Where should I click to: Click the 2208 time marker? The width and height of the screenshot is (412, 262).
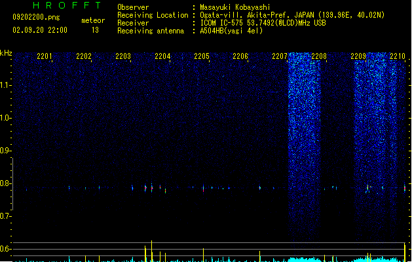tap(319, 56)
